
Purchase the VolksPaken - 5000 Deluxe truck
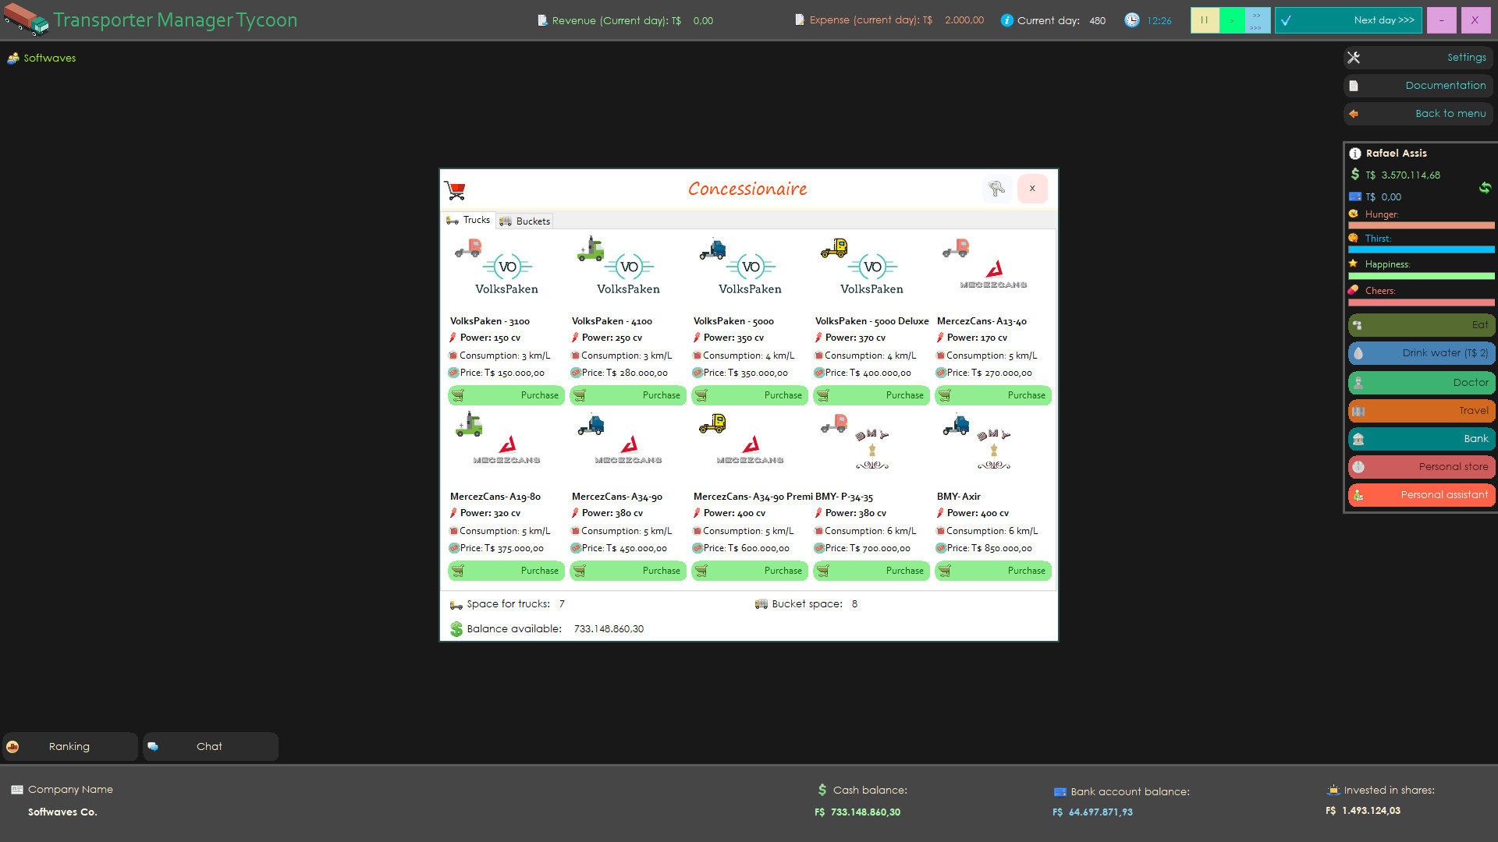click(871, 395)
